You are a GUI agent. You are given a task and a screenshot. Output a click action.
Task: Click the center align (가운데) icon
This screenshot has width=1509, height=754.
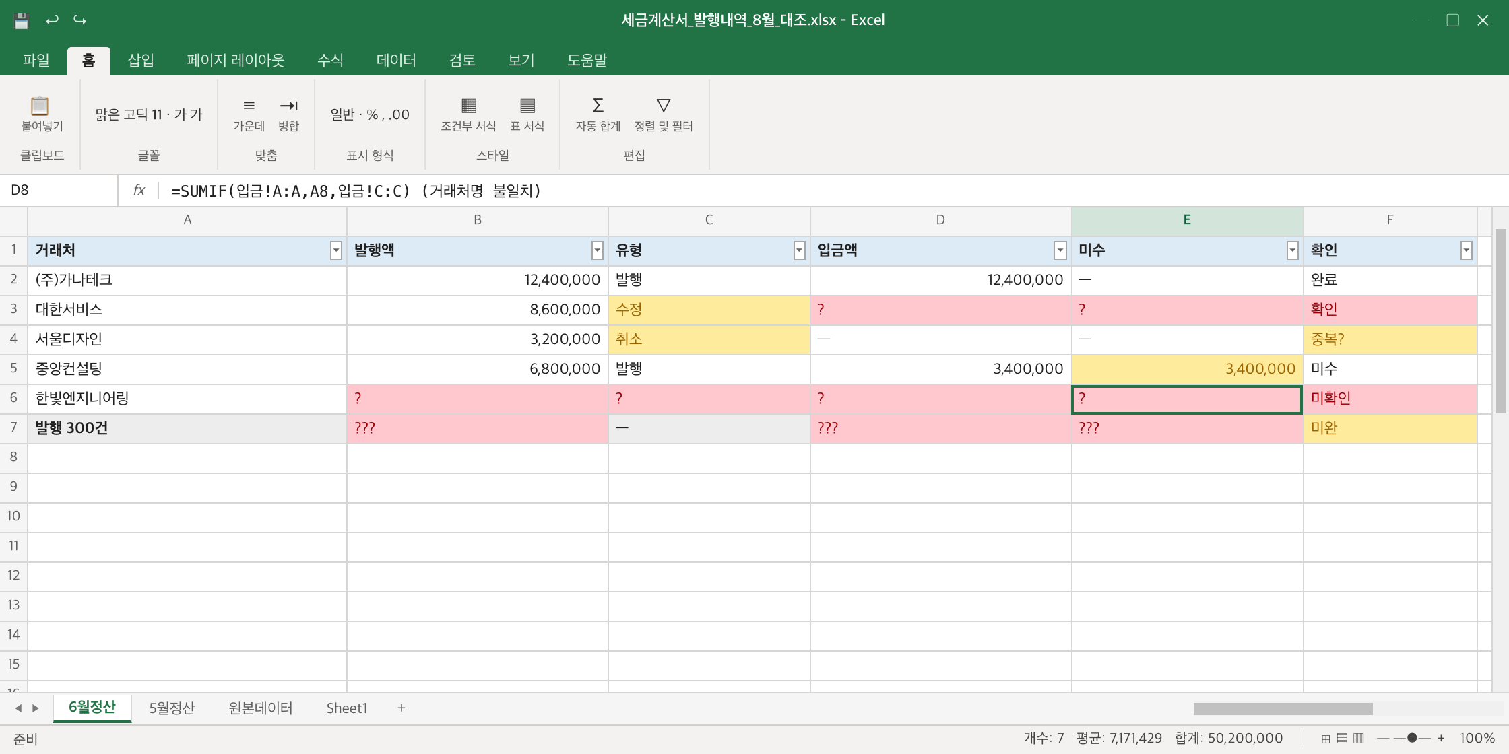[249, 106]
